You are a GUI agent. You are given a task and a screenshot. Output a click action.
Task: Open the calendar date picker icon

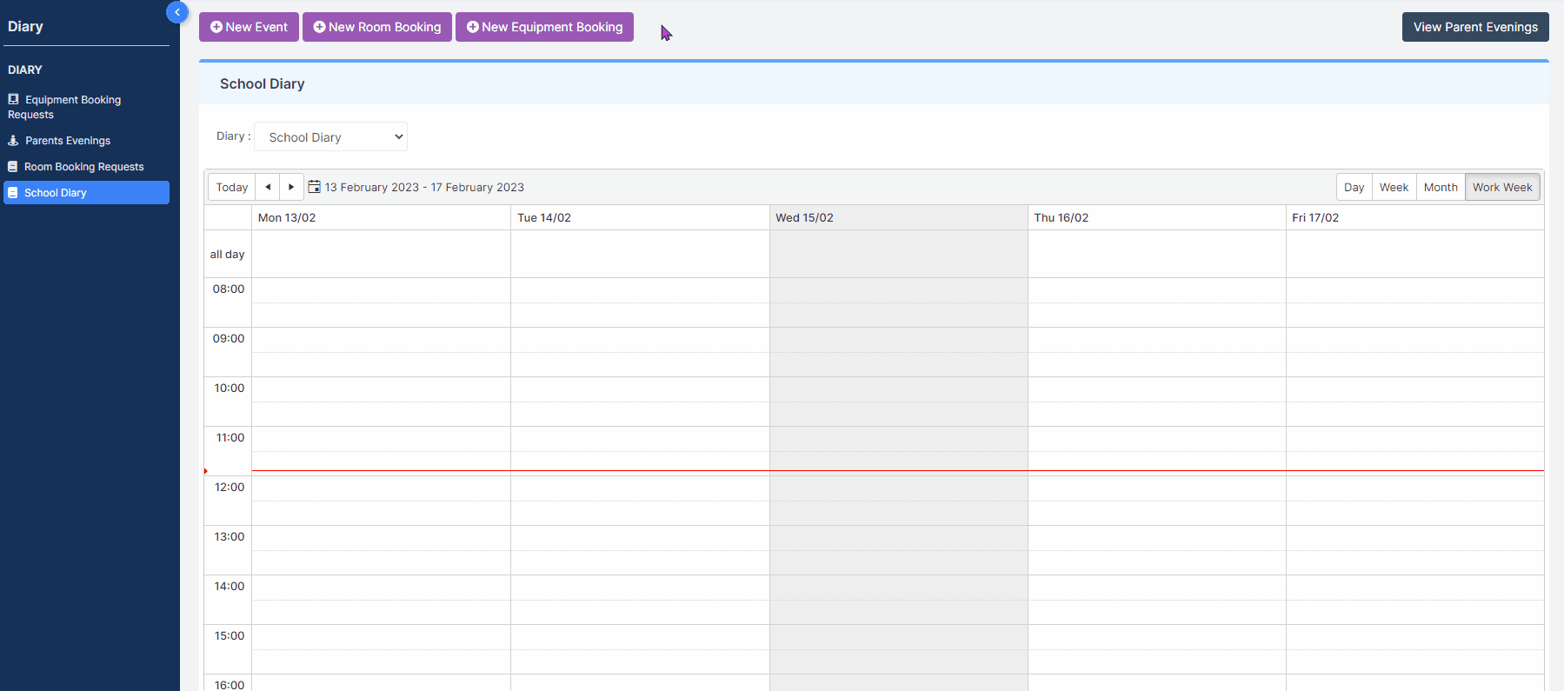coord(315,187)
